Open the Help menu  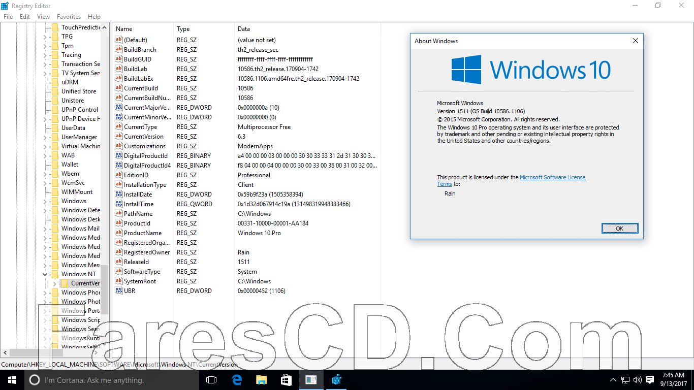(x=94, y=17)
